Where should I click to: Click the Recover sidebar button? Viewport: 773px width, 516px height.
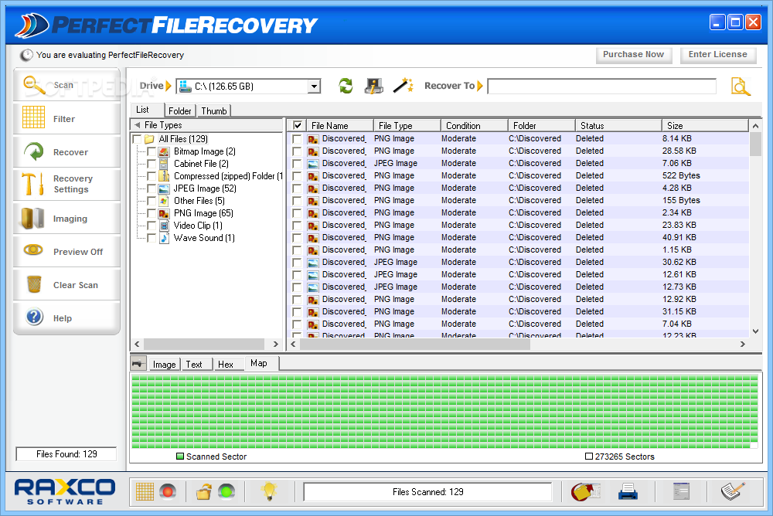tap(66, 152)
